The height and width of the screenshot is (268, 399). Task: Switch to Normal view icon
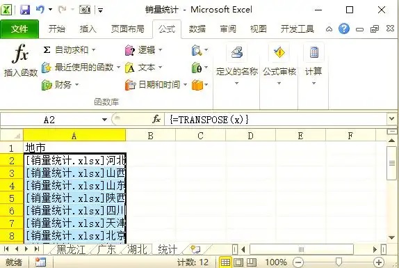pos(225,262)
